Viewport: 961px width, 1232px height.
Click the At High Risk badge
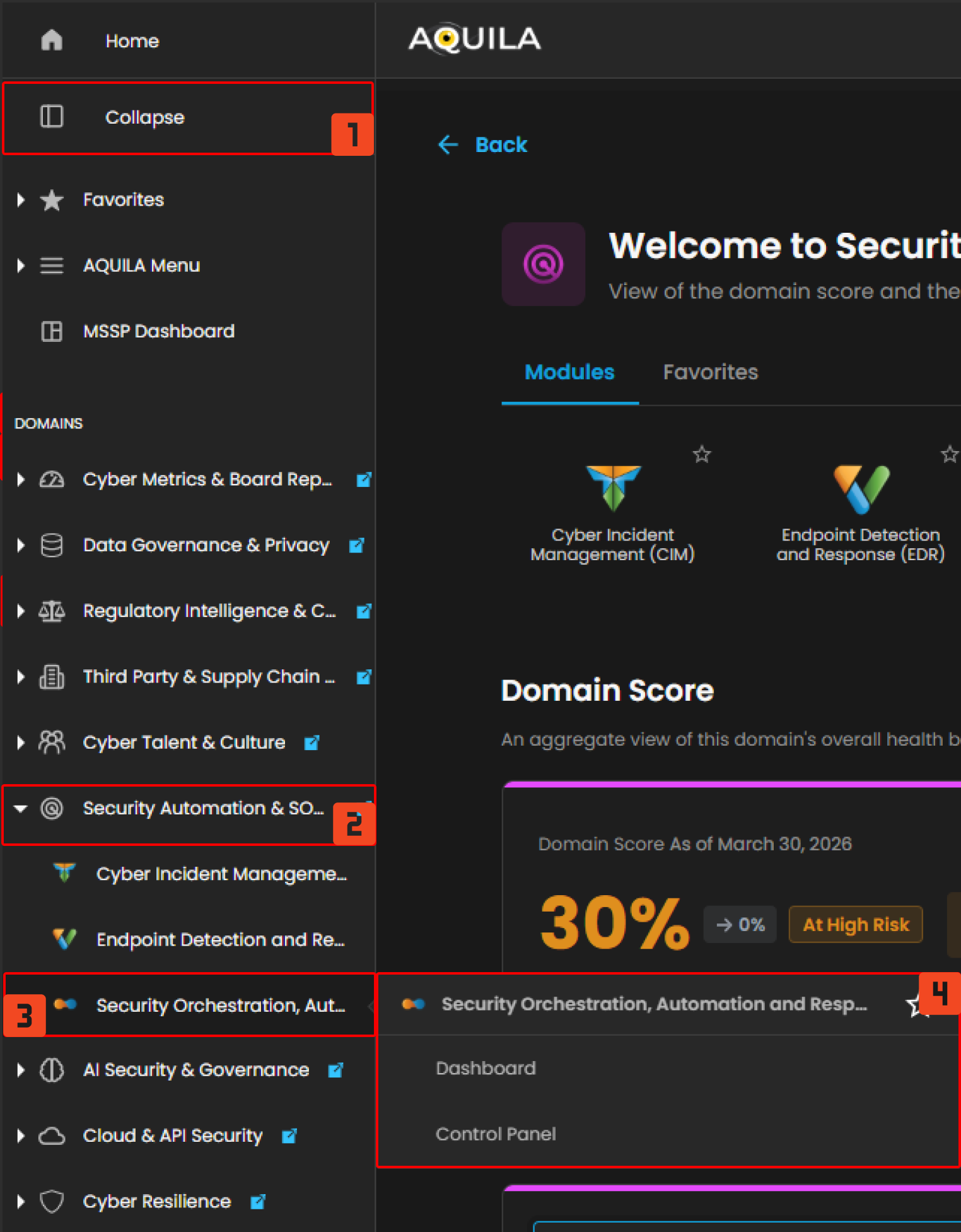(856, 924)
